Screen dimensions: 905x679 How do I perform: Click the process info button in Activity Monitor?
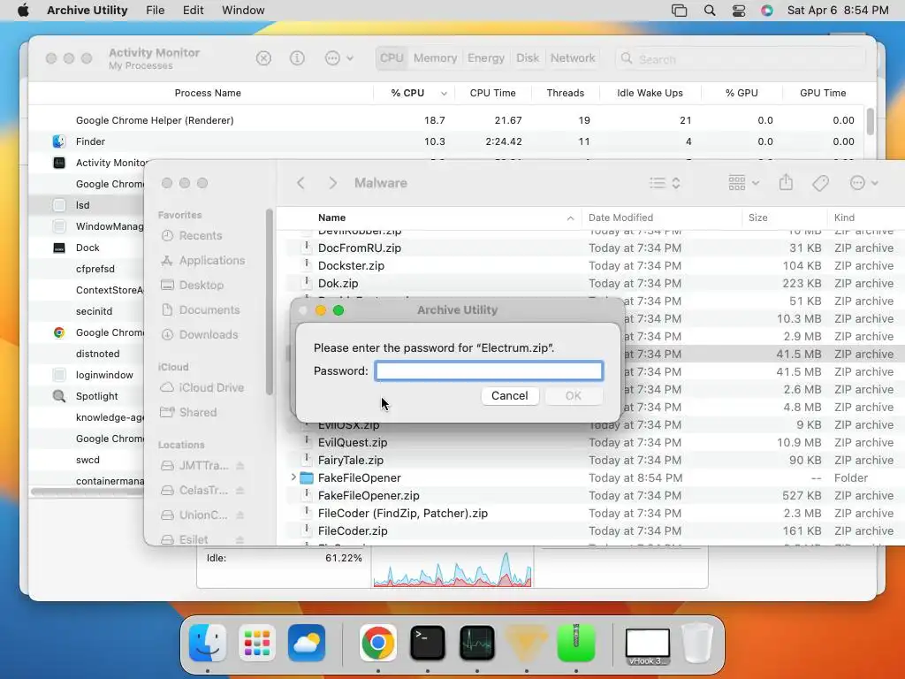coord(297,58)
